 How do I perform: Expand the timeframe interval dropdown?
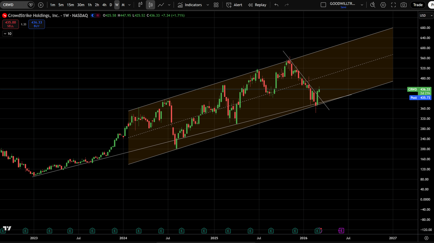click(129, 5)
